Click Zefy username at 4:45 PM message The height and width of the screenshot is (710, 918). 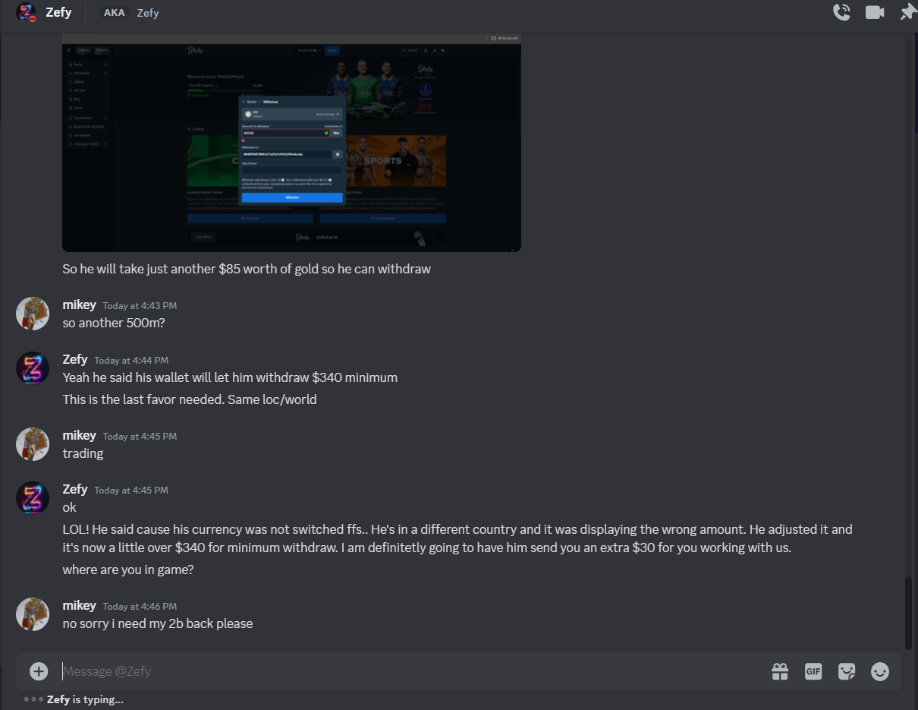[75, 489]
